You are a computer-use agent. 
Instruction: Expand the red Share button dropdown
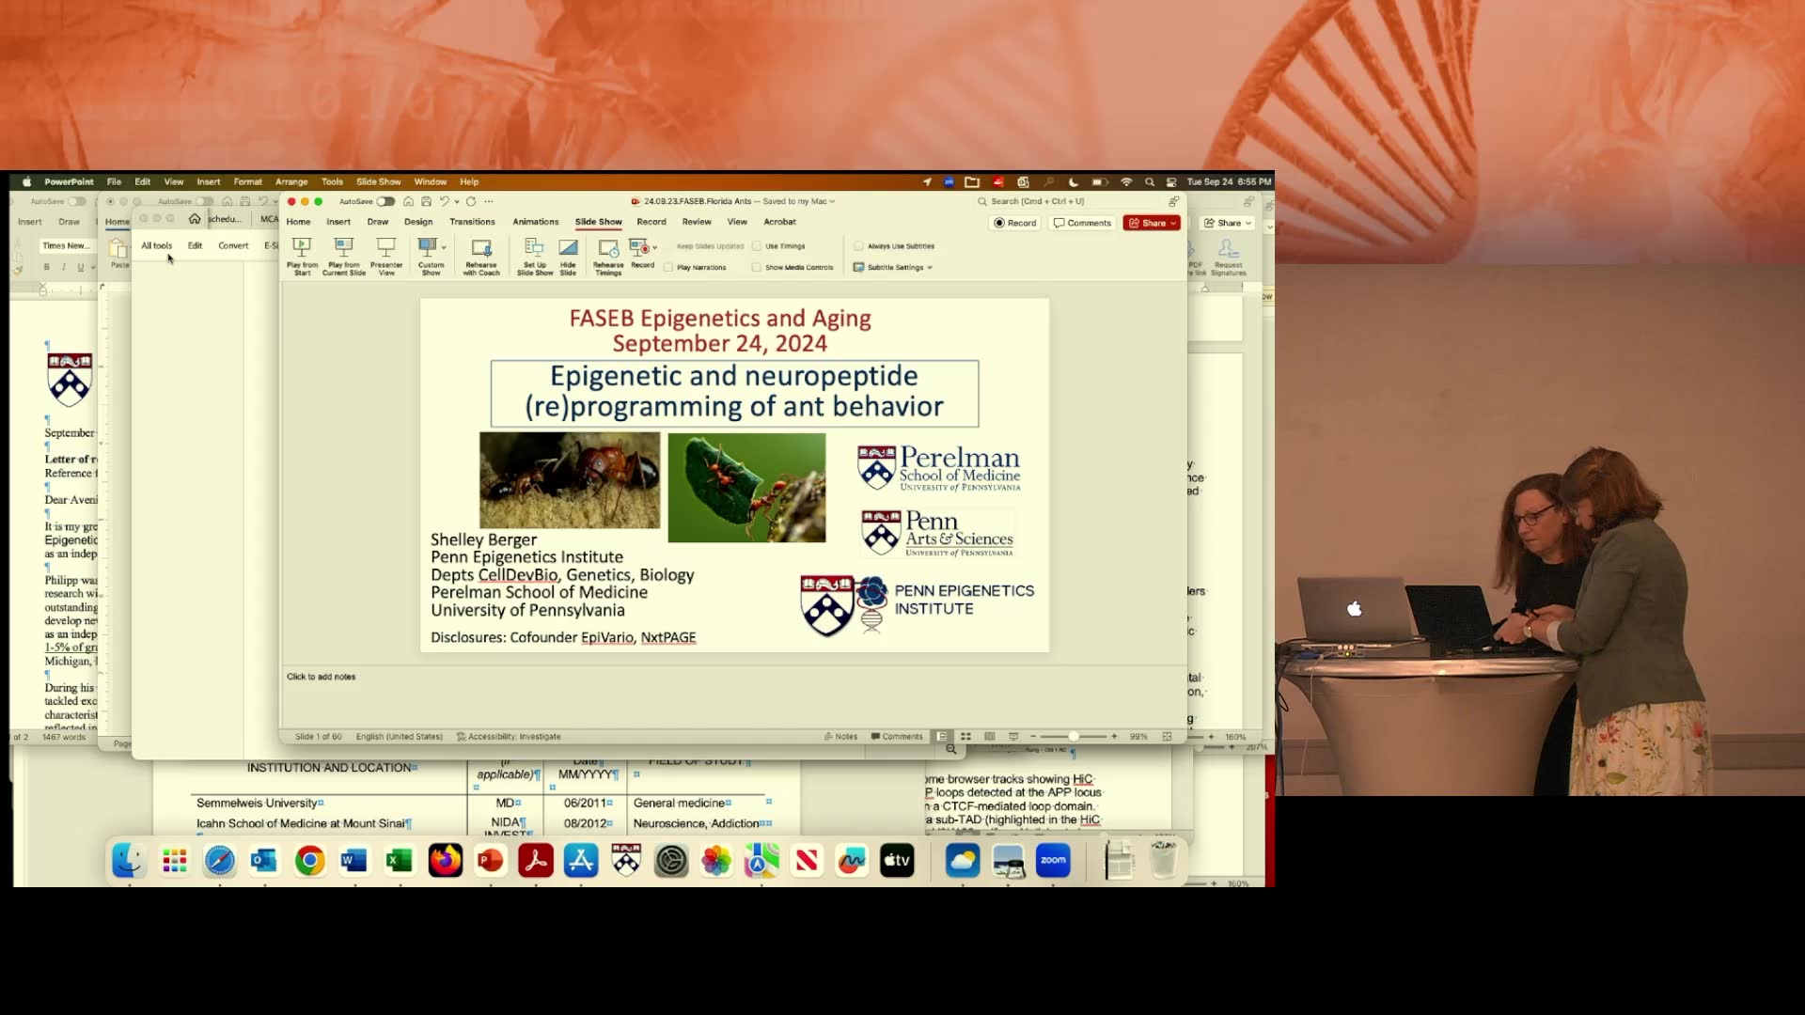click(1173, 223)
